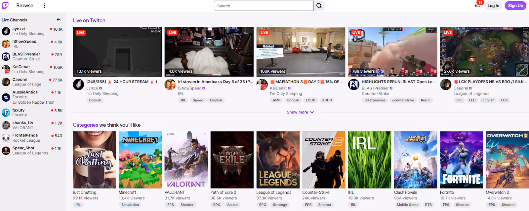Open the Twitch logo home link
The width and height of the screenshot is (529, 211).
(x=5, y=6)
